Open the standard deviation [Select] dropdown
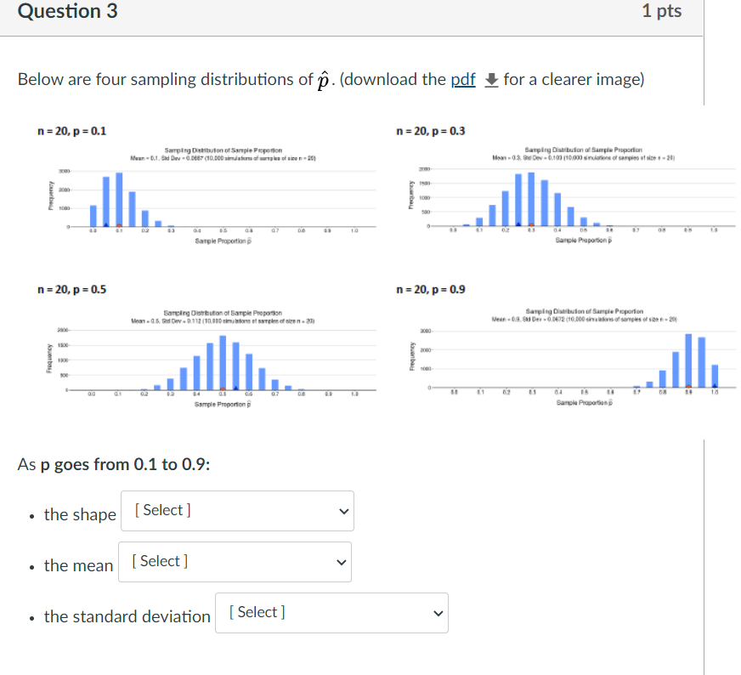Image resolution: width=741 pixels, height=675 pixels. (x=331, y=613)
